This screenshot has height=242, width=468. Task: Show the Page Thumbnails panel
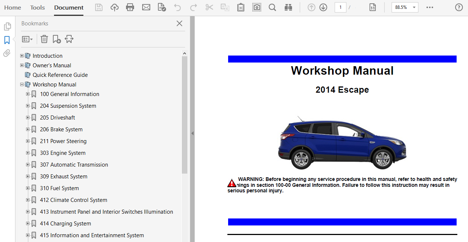7,26
